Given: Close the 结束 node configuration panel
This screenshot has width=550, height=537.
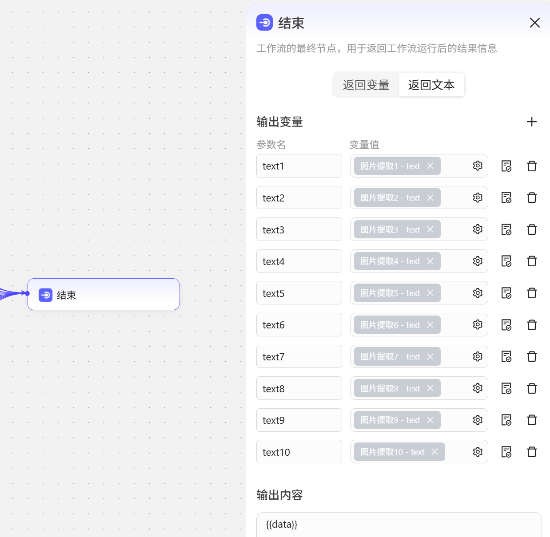Looking at the screenshot, I should [x=534, y=23].
